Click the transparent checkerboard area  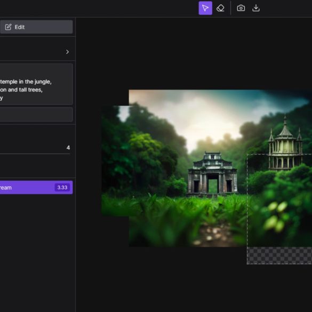tap(279, 255)
